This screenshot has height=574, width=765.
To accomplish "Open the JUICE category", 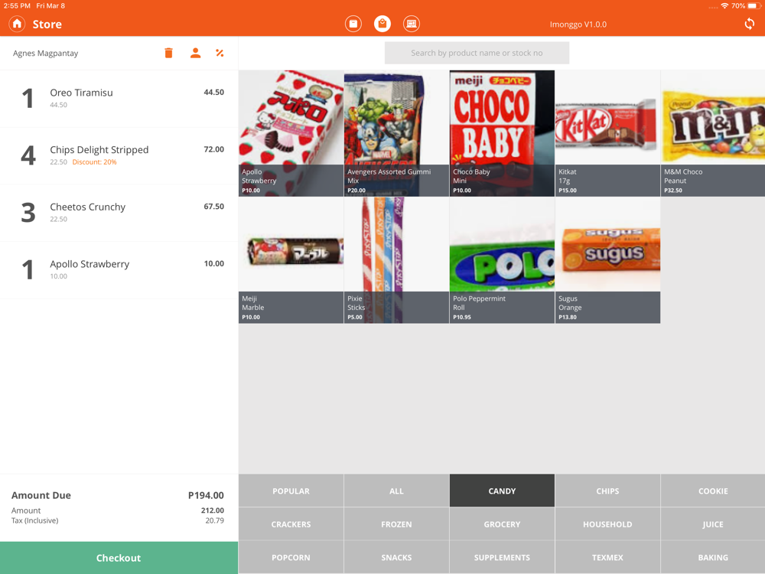I will [713, 524].
